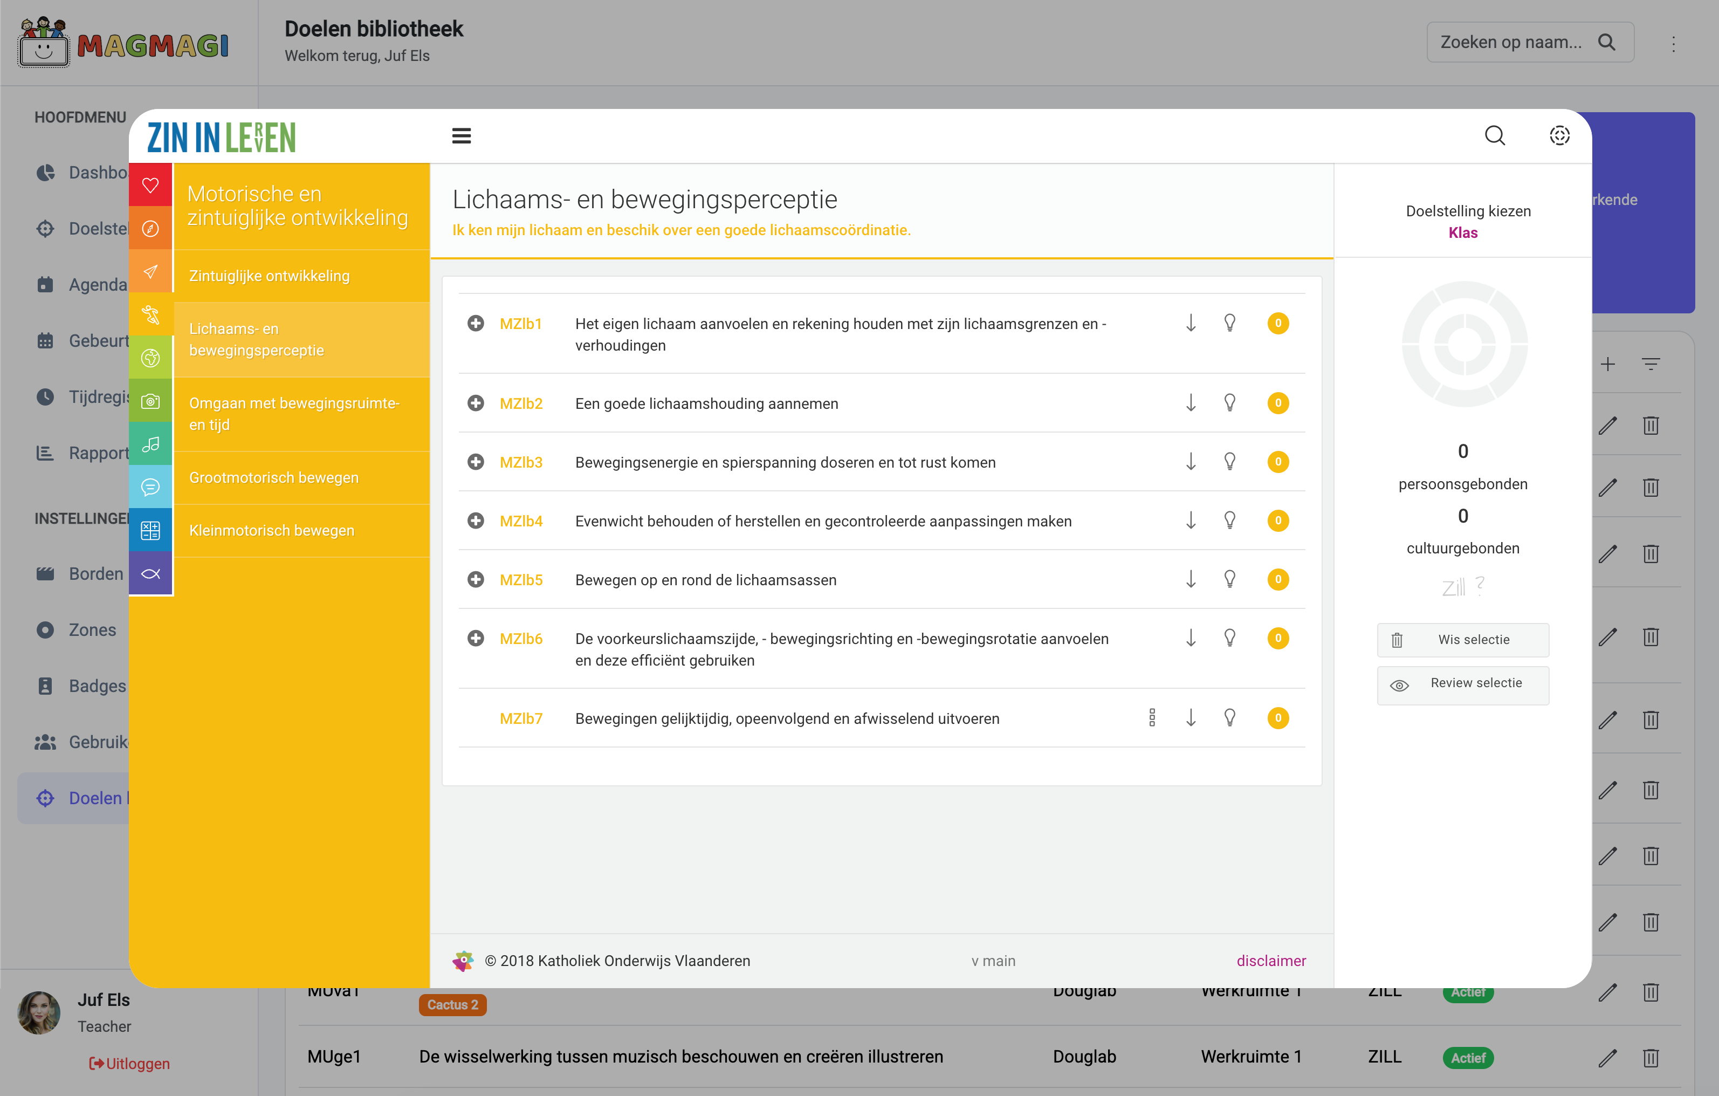This screenshot has width=1719, height=1096.
Task: Toggle the yellow 0 counter badge on MZlb2
Action: coord(1278,403)
